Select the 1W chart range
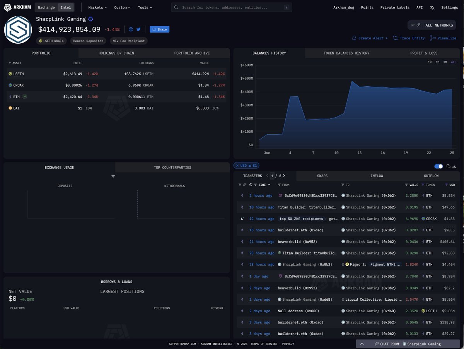Screen dimensions: 464x349 coord(430,62)
